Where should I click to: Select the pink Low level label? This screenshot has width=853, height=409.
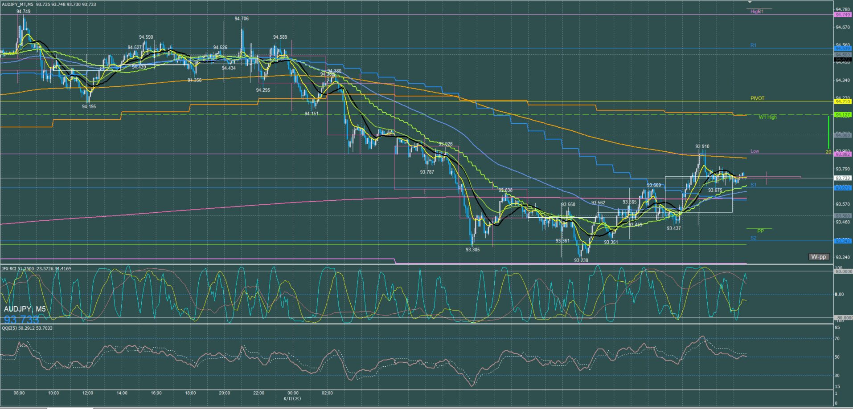[x=755, y=151]
